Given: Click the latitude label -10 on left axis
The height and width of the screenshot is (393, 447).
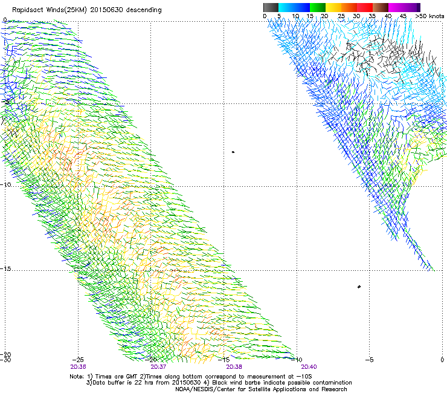Looking at the screenshot, I should pyautogui.click(x=5, y=184).
